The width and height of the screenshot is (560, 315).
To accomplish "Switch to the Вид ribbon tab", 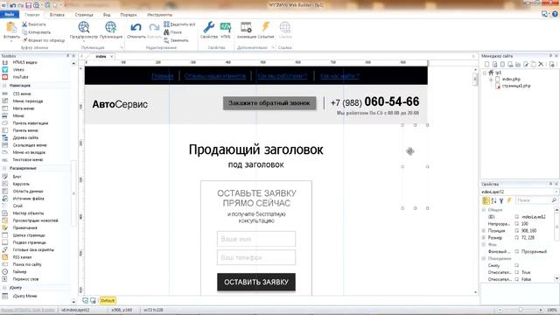I will [107, 15].
